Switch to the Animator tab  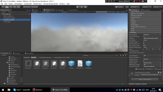tap(60, 10)
